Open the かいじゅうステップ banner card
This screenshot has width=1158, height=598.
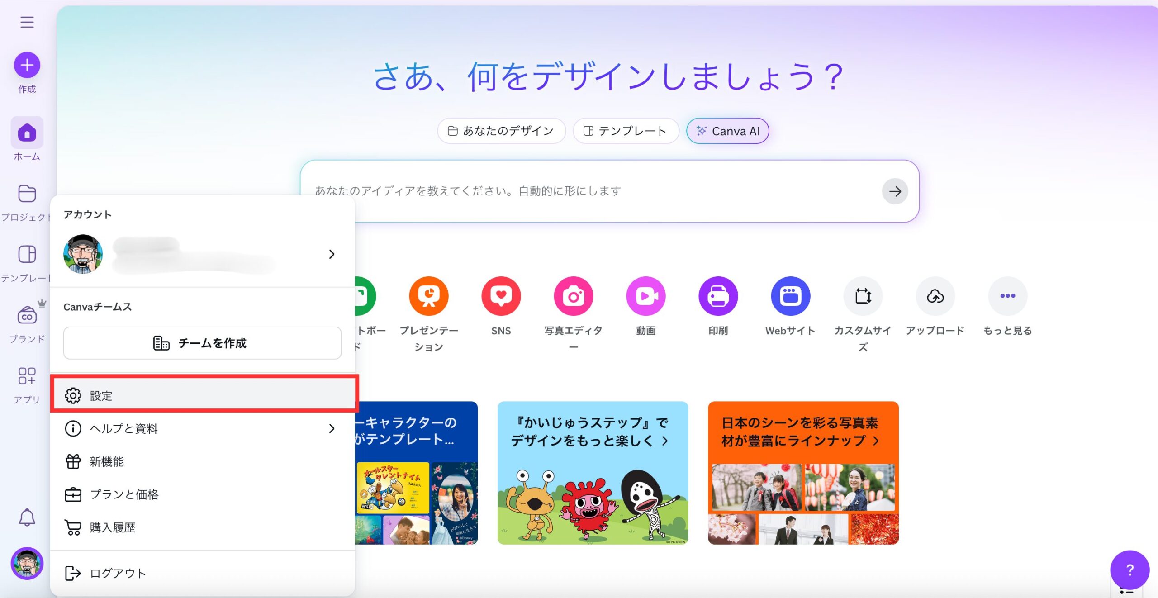[593, 473]
